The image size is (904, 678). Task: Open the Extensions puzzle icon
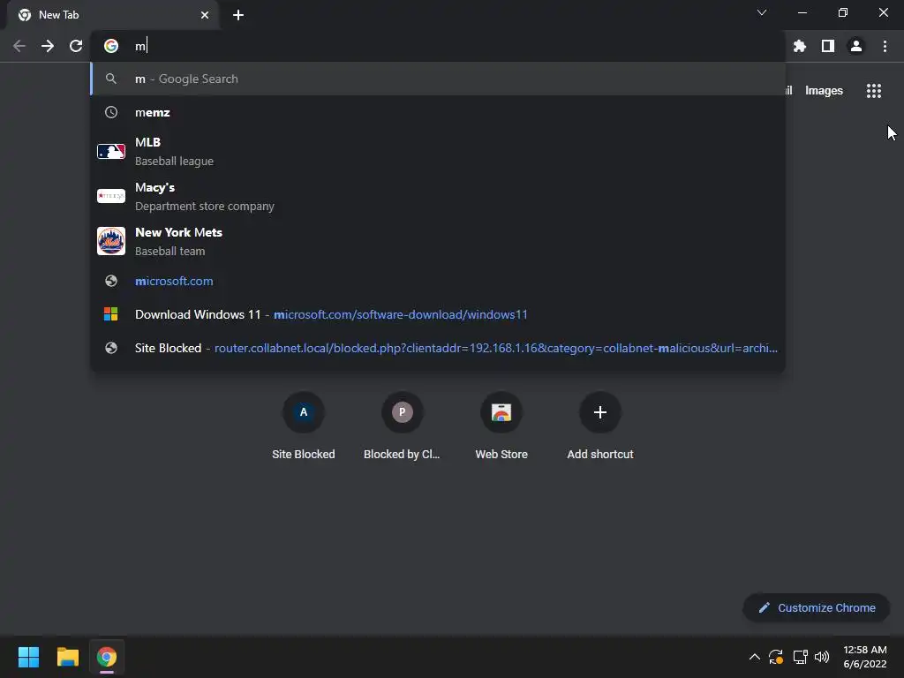click(800, 46)
